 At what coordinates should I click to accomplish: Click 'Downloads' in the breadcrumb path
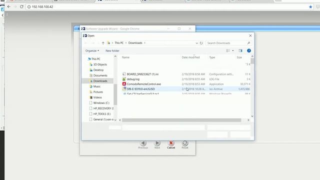coord(135,43)
